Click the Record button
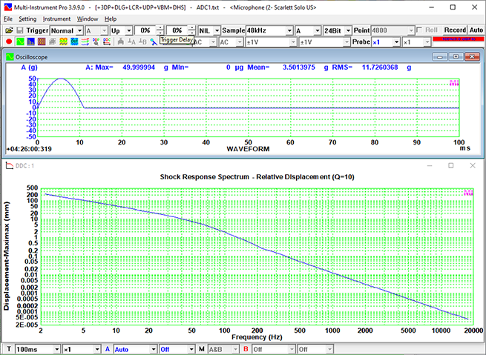 (x=454, y=30)
